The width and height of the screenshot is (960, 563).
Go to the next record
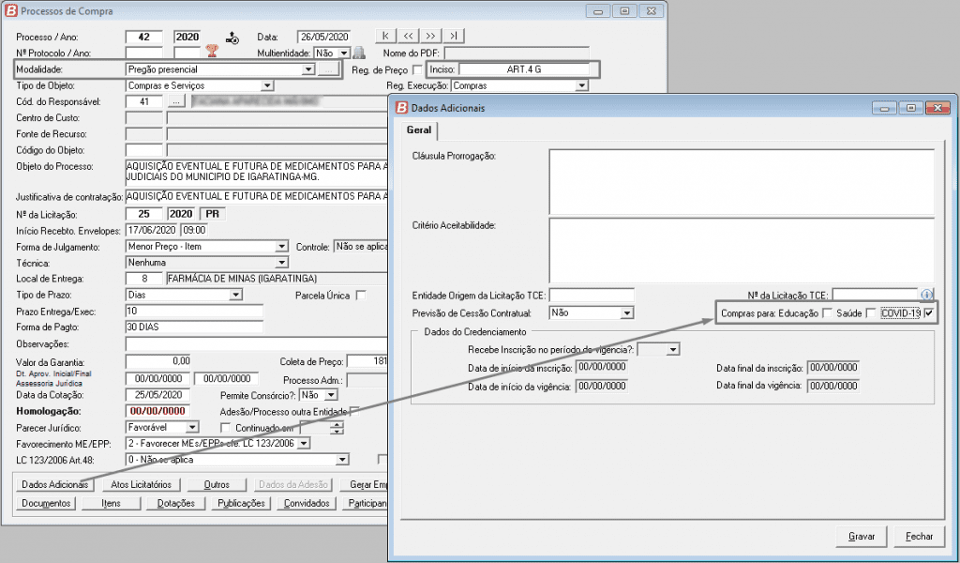[431, 36]
